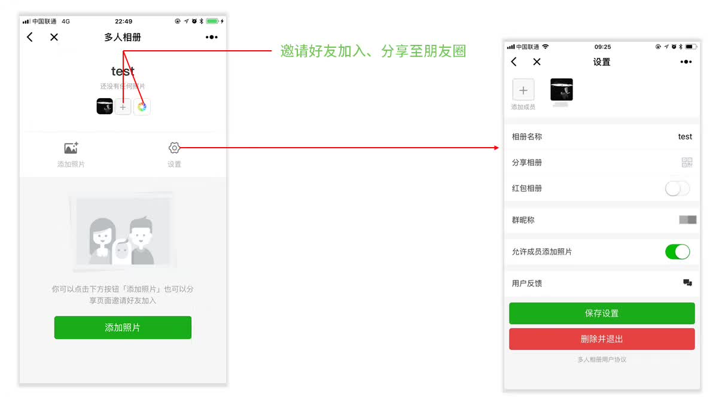Open the 设置 gear icon
Screen dimensions: 725x409
(x=174, y=148)
